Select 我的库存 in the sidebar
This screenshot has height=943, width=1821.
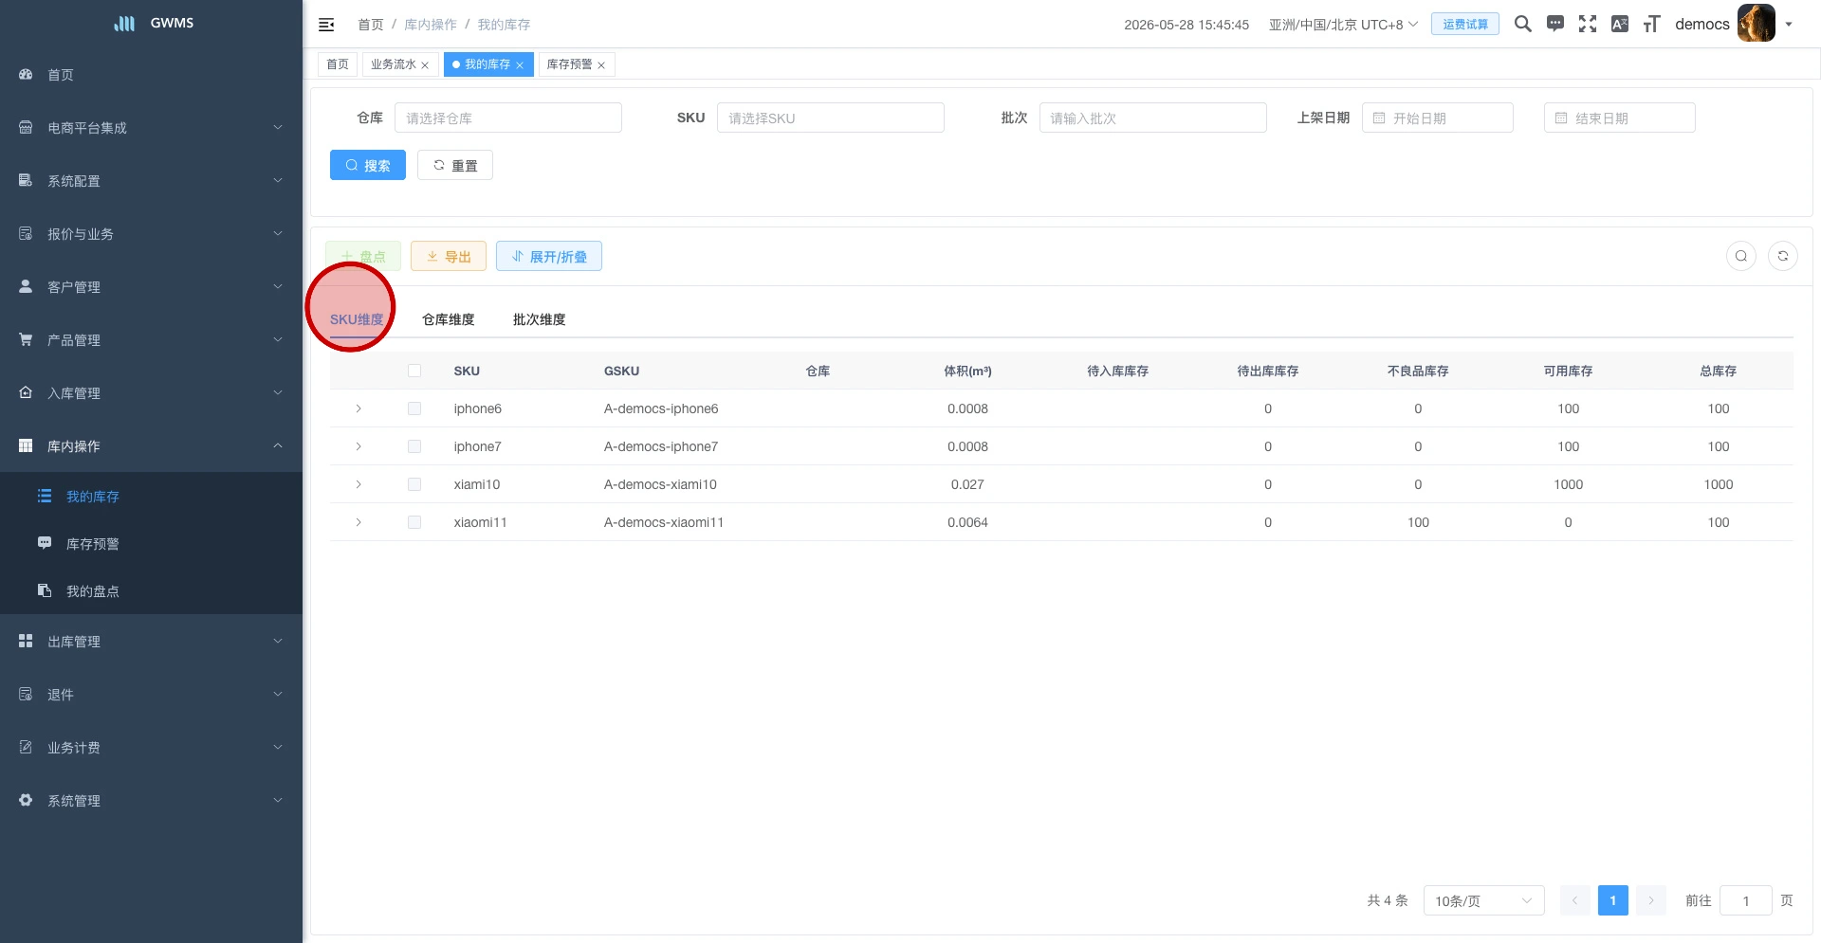[151, 496]
